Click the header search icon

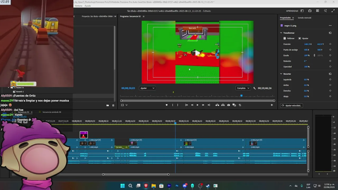325,11
